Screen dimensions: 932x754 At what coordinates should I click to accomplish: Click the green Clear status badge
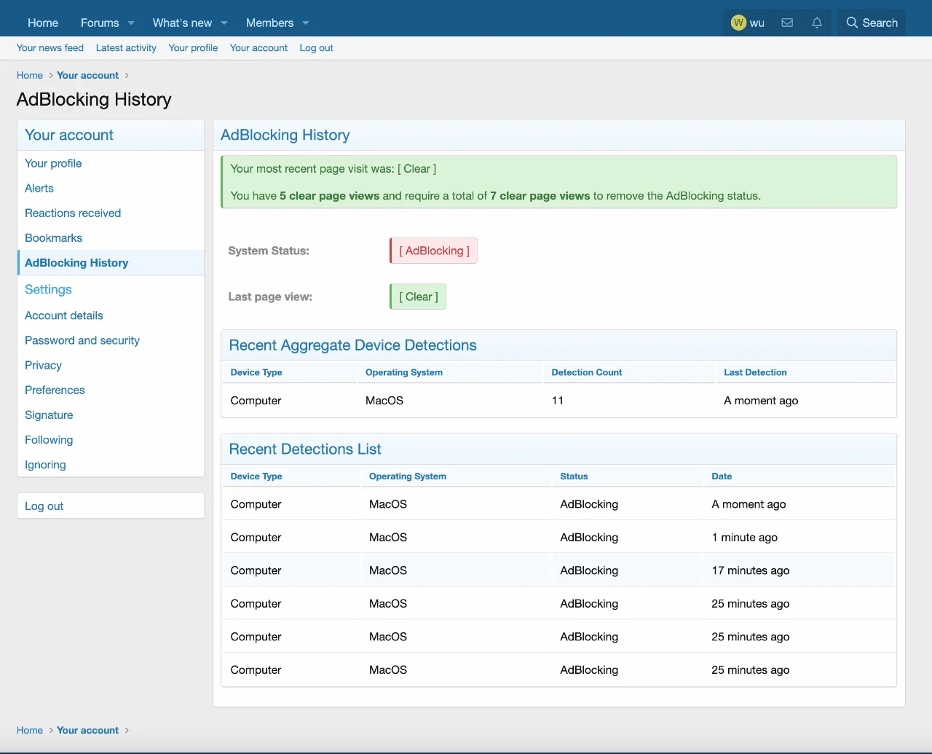tap(419, 297)
